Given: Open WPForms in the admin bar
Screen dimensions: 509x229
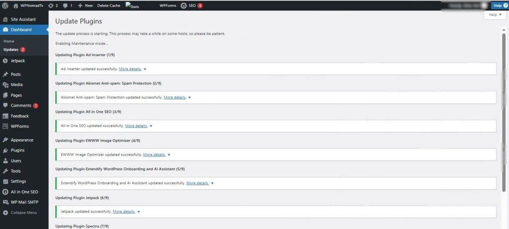Looking at the screenshot, I should pos(168,5).
